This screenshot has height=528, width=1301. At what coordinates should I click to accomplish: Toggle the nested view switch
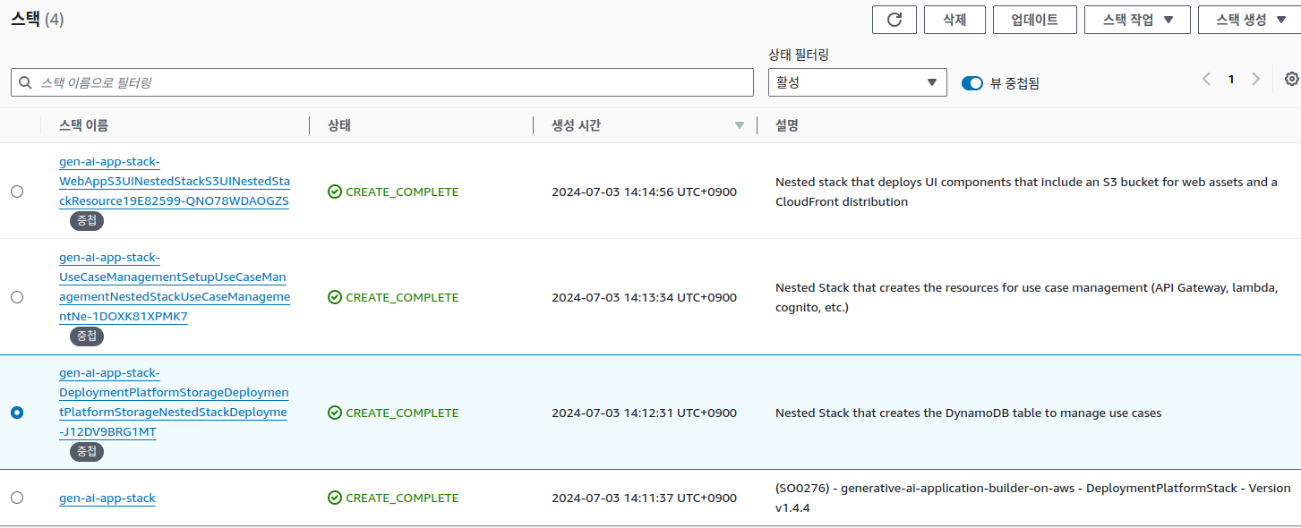(972, 83)
